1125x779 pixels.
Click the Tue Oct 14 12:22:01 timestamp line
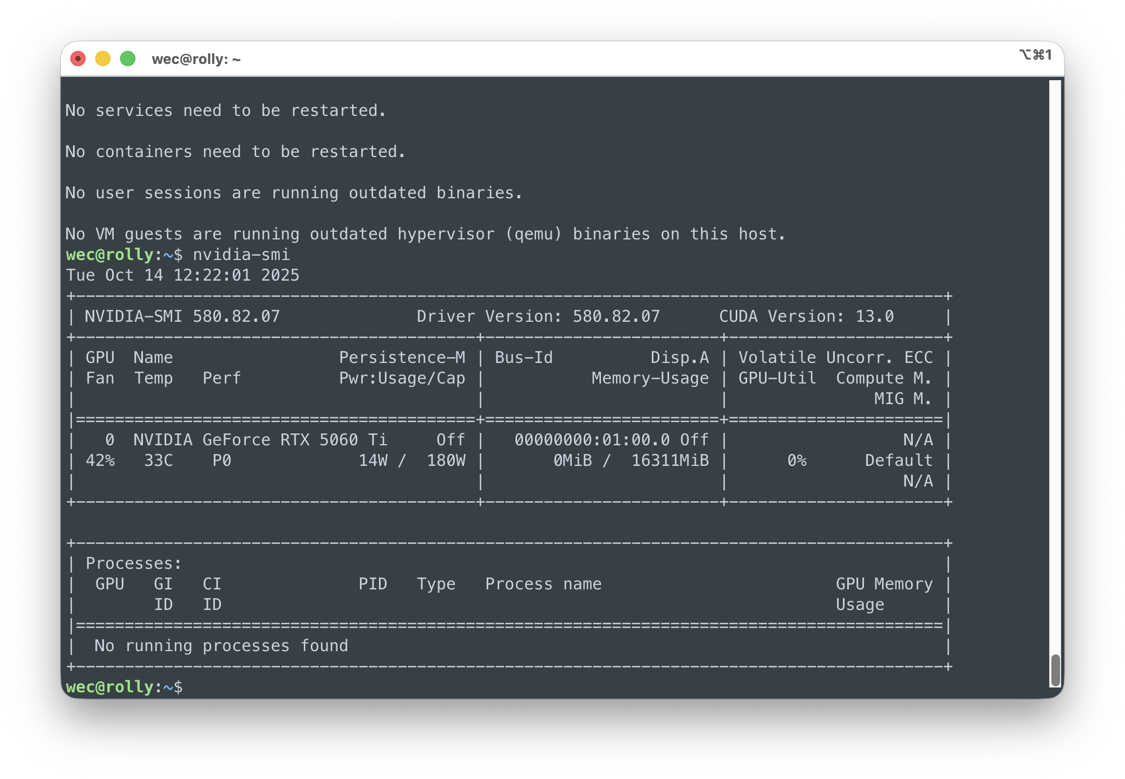click(x=182, y=275)
